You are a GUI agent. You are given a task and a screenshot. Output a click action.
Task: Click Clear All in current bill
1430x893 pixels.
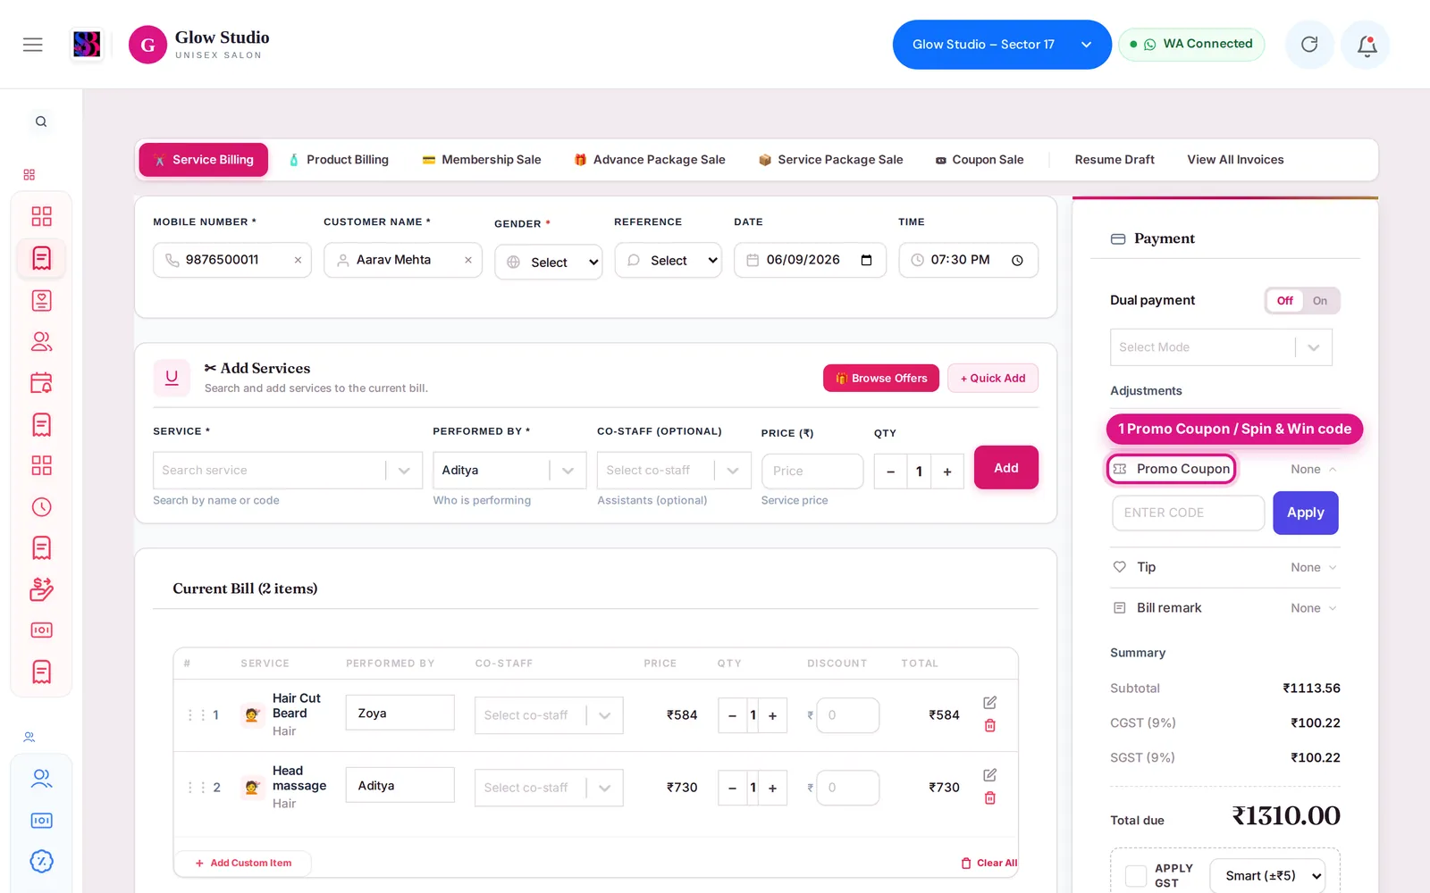point(988,863)
